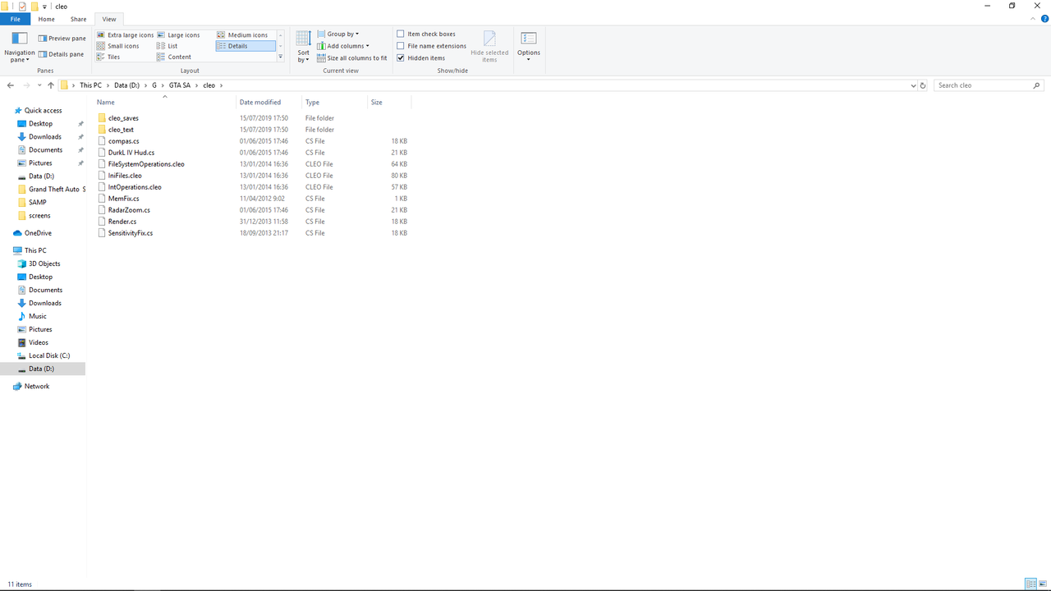Switch to the Home ribbon tab
Viewport: 1051px width, 591px height.
pos(47,19)
